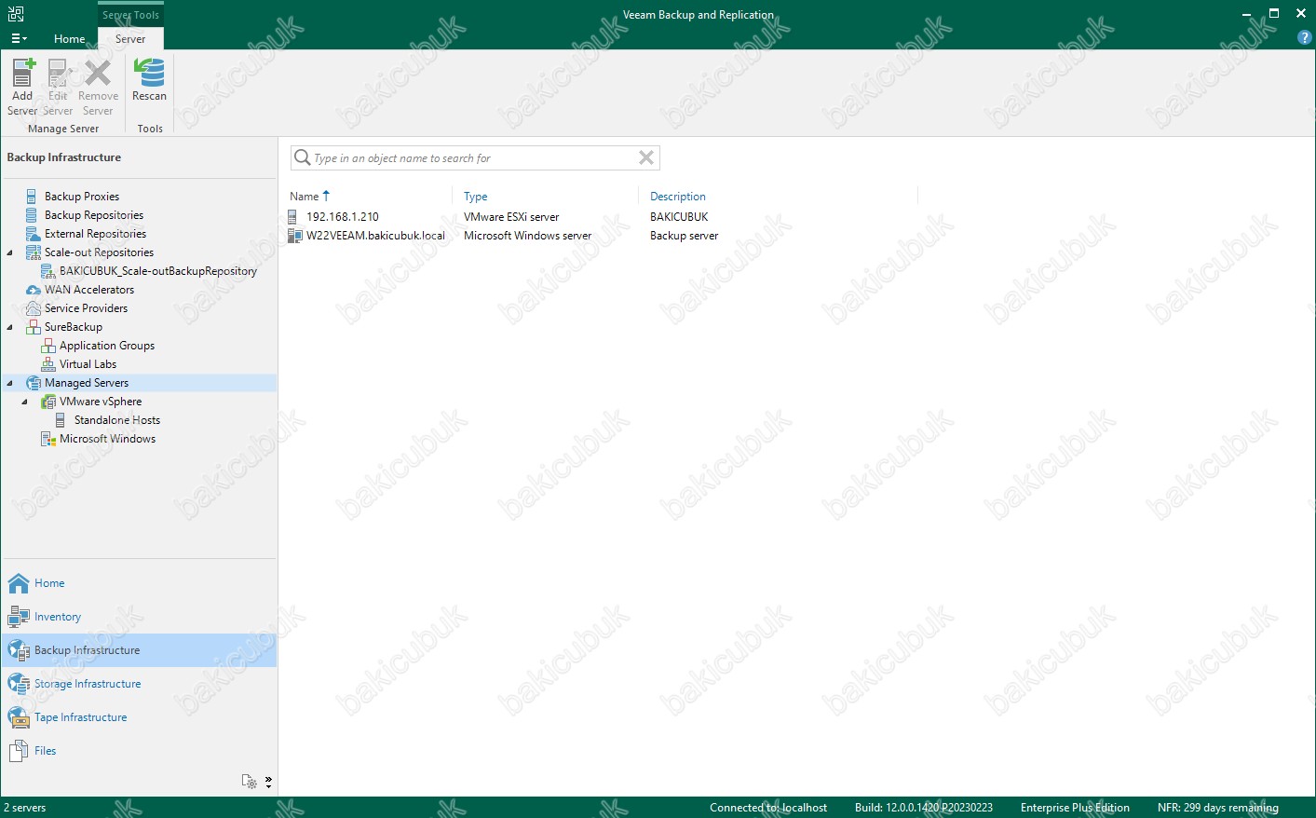This screenshot has width=1316, height=818.
Task: Collapse the Managed Servers node arrow
Action: point(10,383)
